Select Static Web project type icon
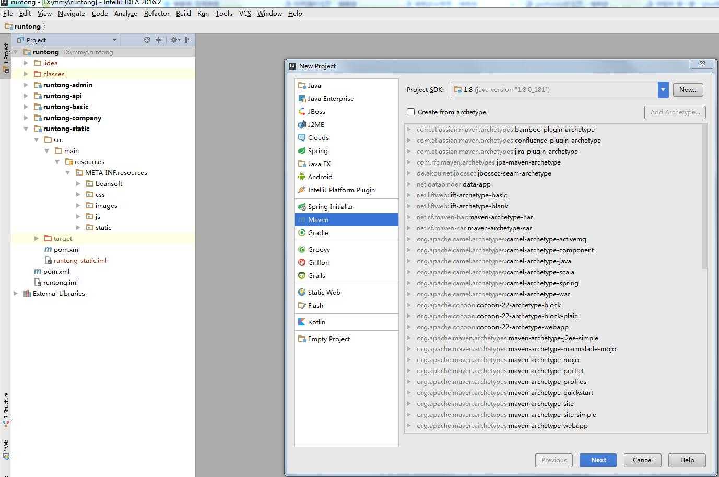This screenshot has height=477, width=719. tap(302, 292)
